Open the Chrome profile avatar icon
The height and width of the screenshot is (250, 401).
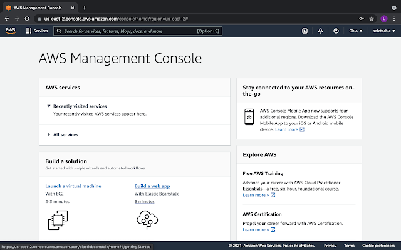pyautogui.click(x=383, y=19)
